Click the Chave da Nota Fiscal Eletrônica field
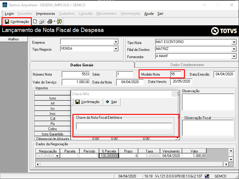Screen dimensions: 239x179 (124, 126)
